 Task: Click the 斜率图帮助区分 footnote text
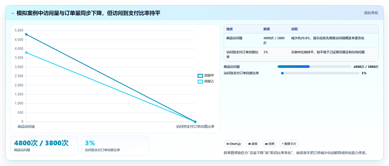click(x=296, y=153)
